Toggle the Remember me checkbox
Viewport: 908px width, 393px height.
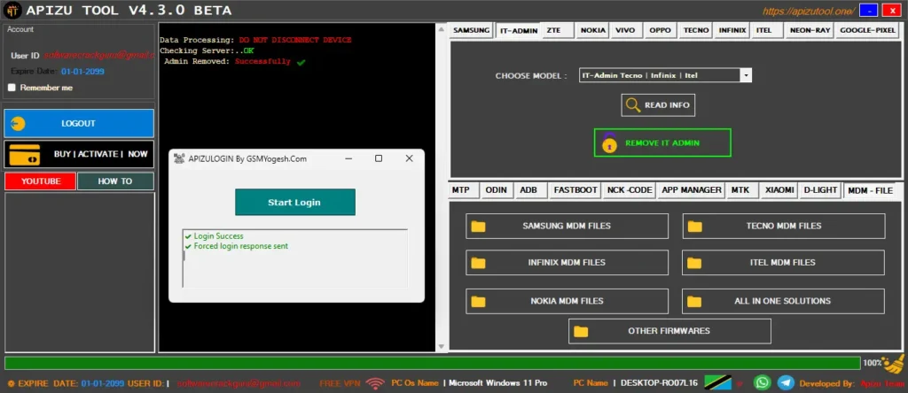12,88
